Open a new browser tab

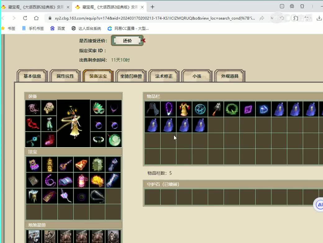click(x=152, y=7)
